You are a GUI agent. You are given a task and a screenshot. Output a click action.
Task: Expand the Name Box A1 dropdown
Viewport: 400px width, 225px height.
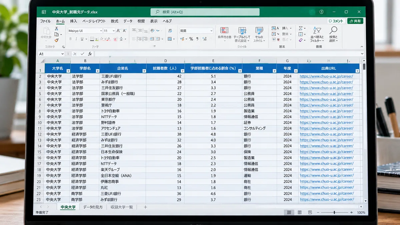coord(62,54)
